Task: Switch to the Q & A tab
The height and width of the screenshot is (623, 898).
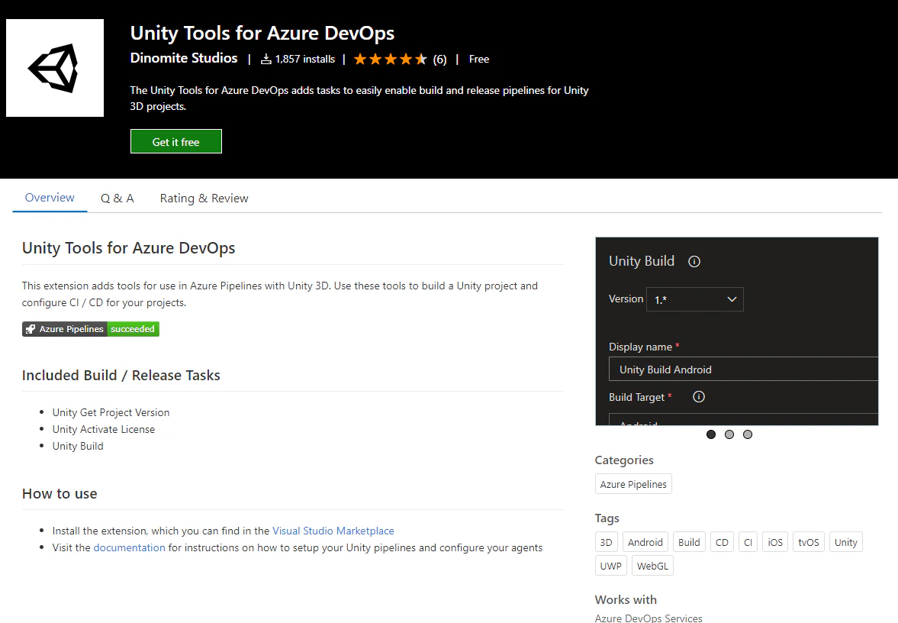Action: pos(117,199)
